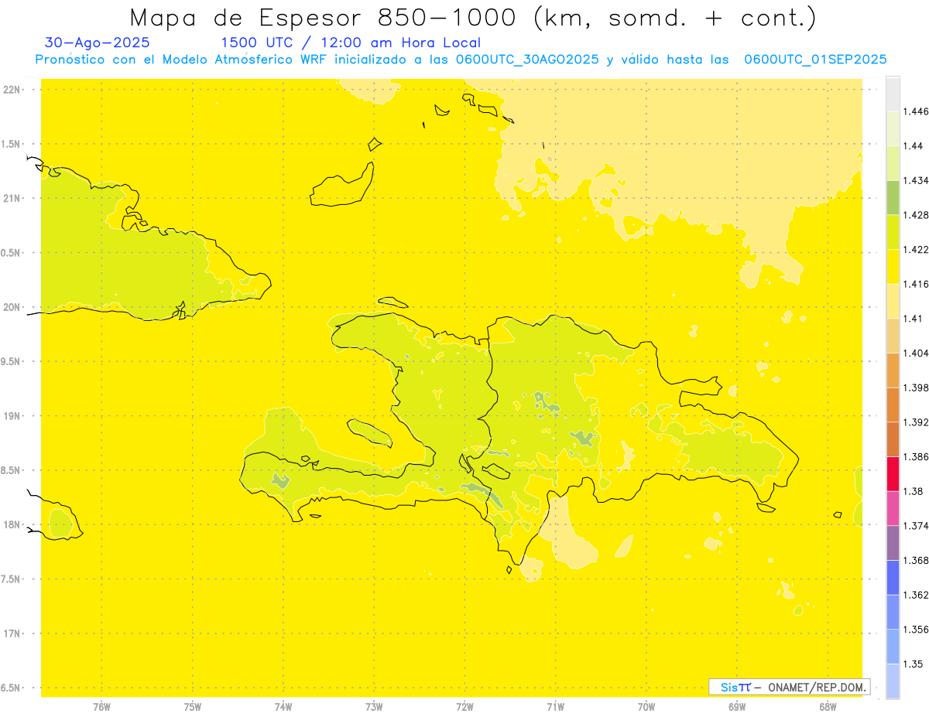This screenshot has height=717, width=929.
Task: Select the red legend band between 1.38 and 1.386
Action: (x=893, y=474)
